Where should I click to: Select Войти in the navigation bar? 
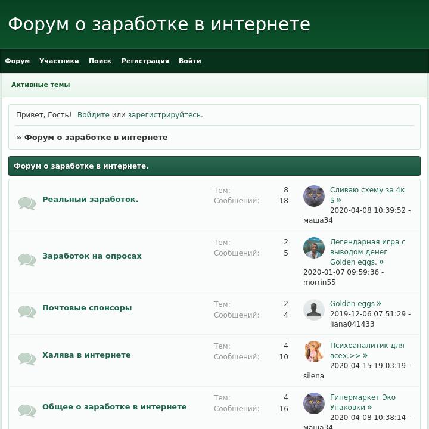(190, 61)
